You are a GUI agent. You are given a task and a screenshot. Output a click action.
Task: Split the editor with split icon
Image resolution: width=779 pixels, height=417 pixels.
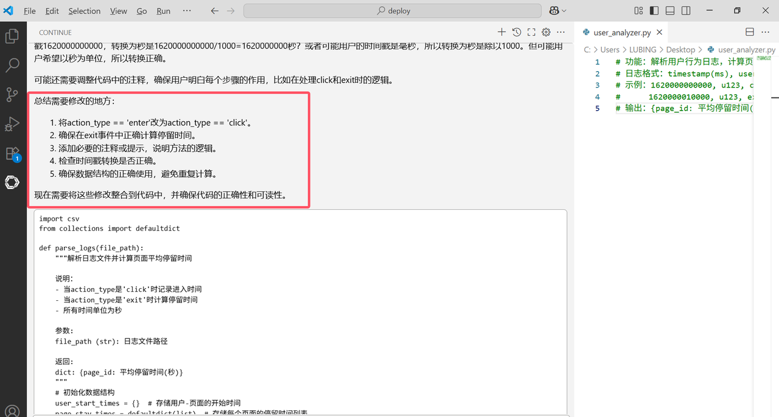pos(750,32)
